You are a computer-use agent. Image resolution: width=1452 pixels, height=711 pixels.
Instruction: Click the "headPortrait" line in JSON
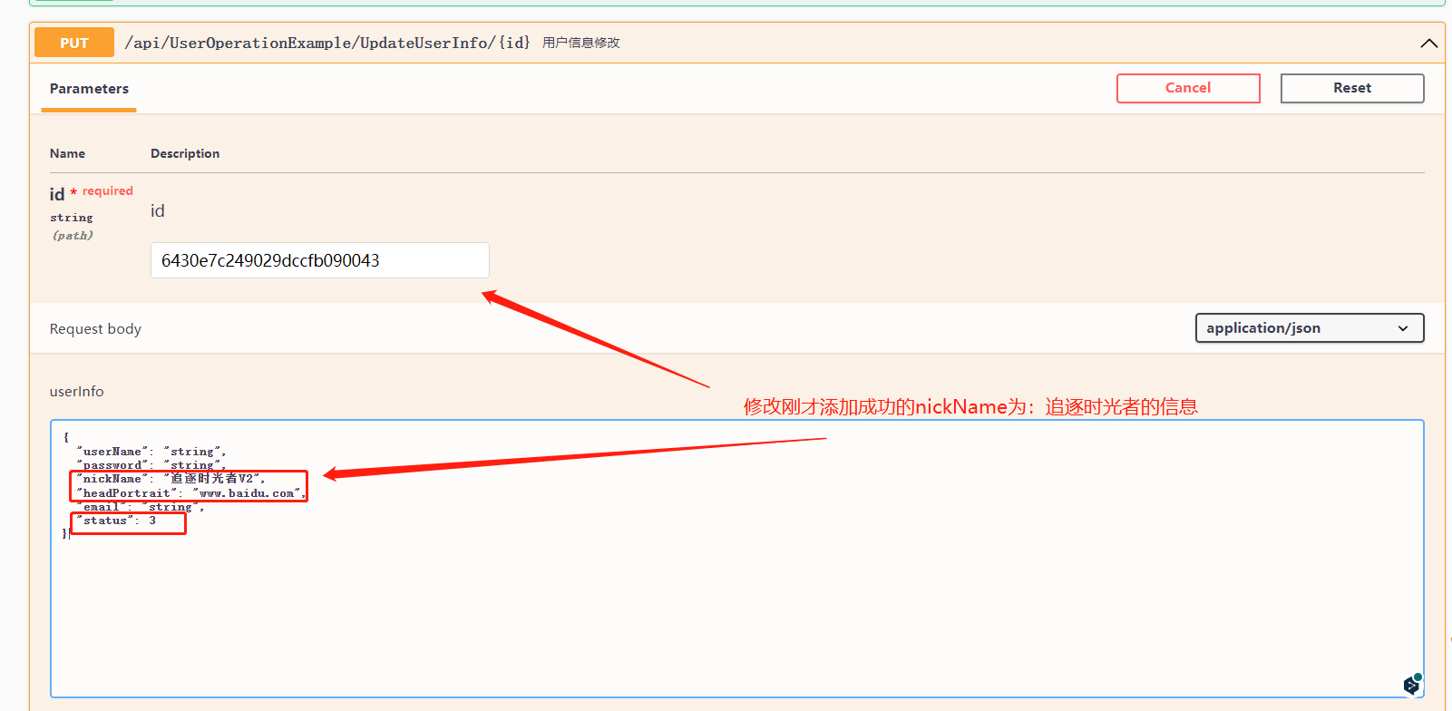pyautogui.click(x=191, y=493)
